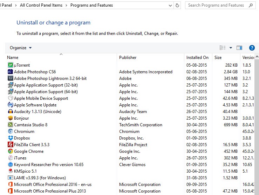The height and width of the screenshot is (195, 259).
Task: Open the help question mark button
Action: (252, 48)
